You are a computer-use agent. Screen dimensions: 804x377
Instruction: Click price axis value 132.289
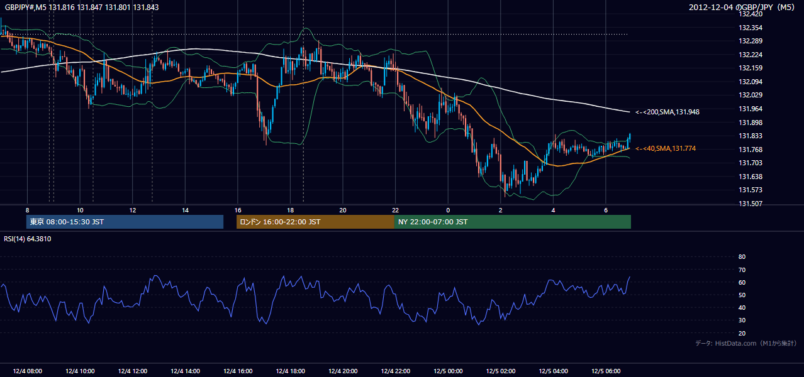(751, 41)
